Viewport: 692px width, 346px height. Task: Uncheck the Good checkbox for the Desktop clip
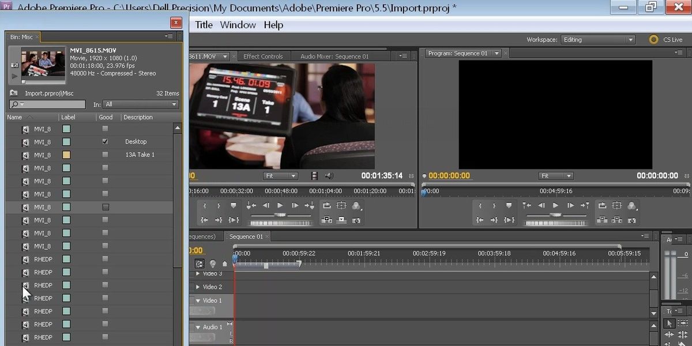[104, 141]
